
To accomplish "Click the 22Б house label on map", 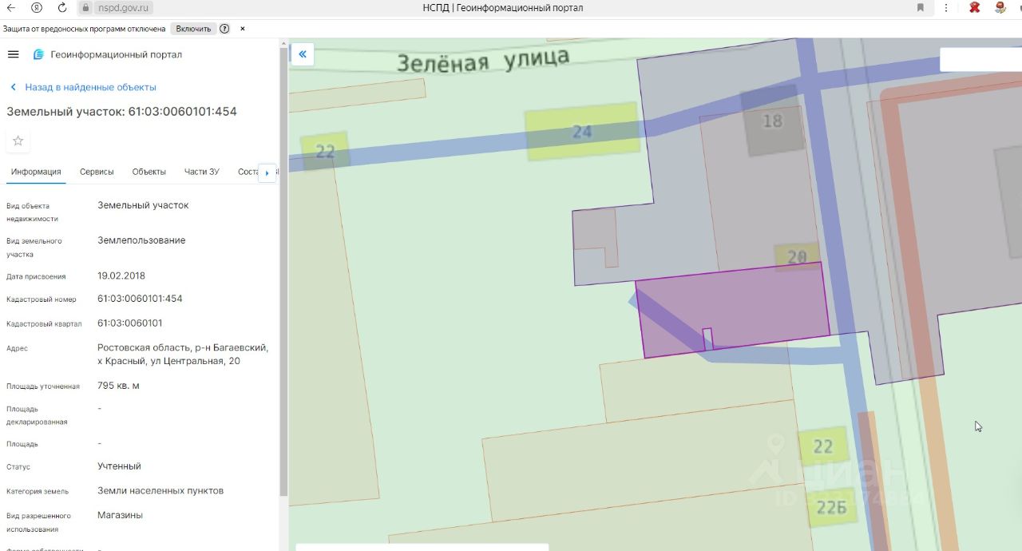I will pos(831,508).
